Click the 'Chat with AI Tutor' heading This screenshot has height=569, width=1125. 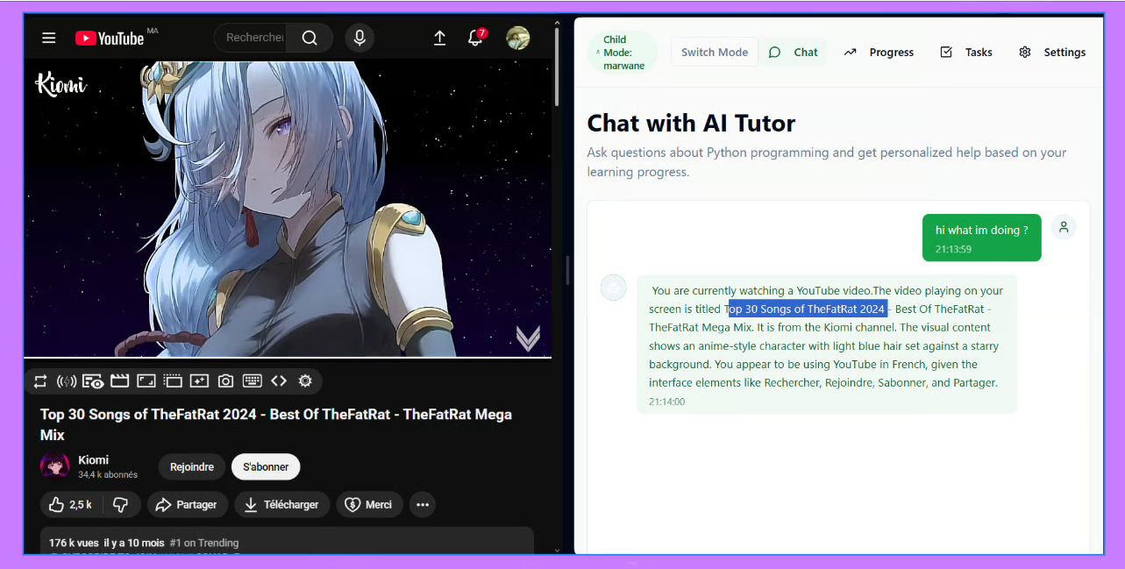click(x=691, y=123)
